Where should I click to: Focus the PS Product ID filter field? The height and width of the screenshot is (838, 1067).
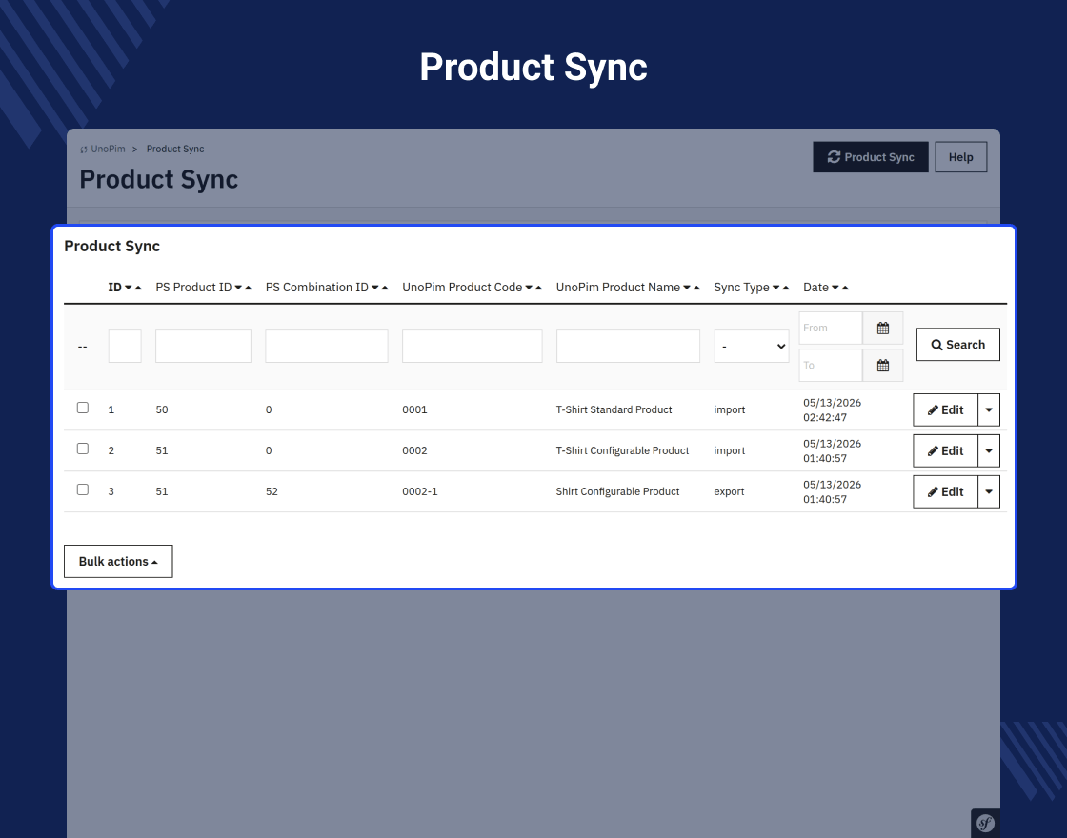[x=204, y=347]
